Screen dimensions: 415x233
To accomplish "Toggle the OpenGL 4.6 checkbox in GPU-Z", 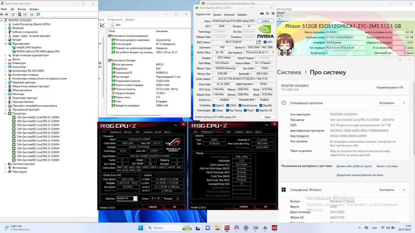I will click(x=257, y=110).
